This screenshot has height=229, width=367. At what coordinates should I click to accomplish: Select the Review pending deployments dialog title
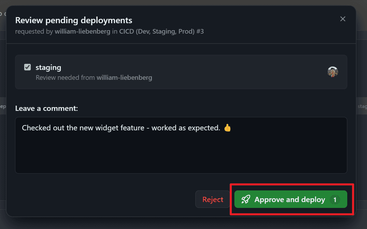[x=73, y=20]
